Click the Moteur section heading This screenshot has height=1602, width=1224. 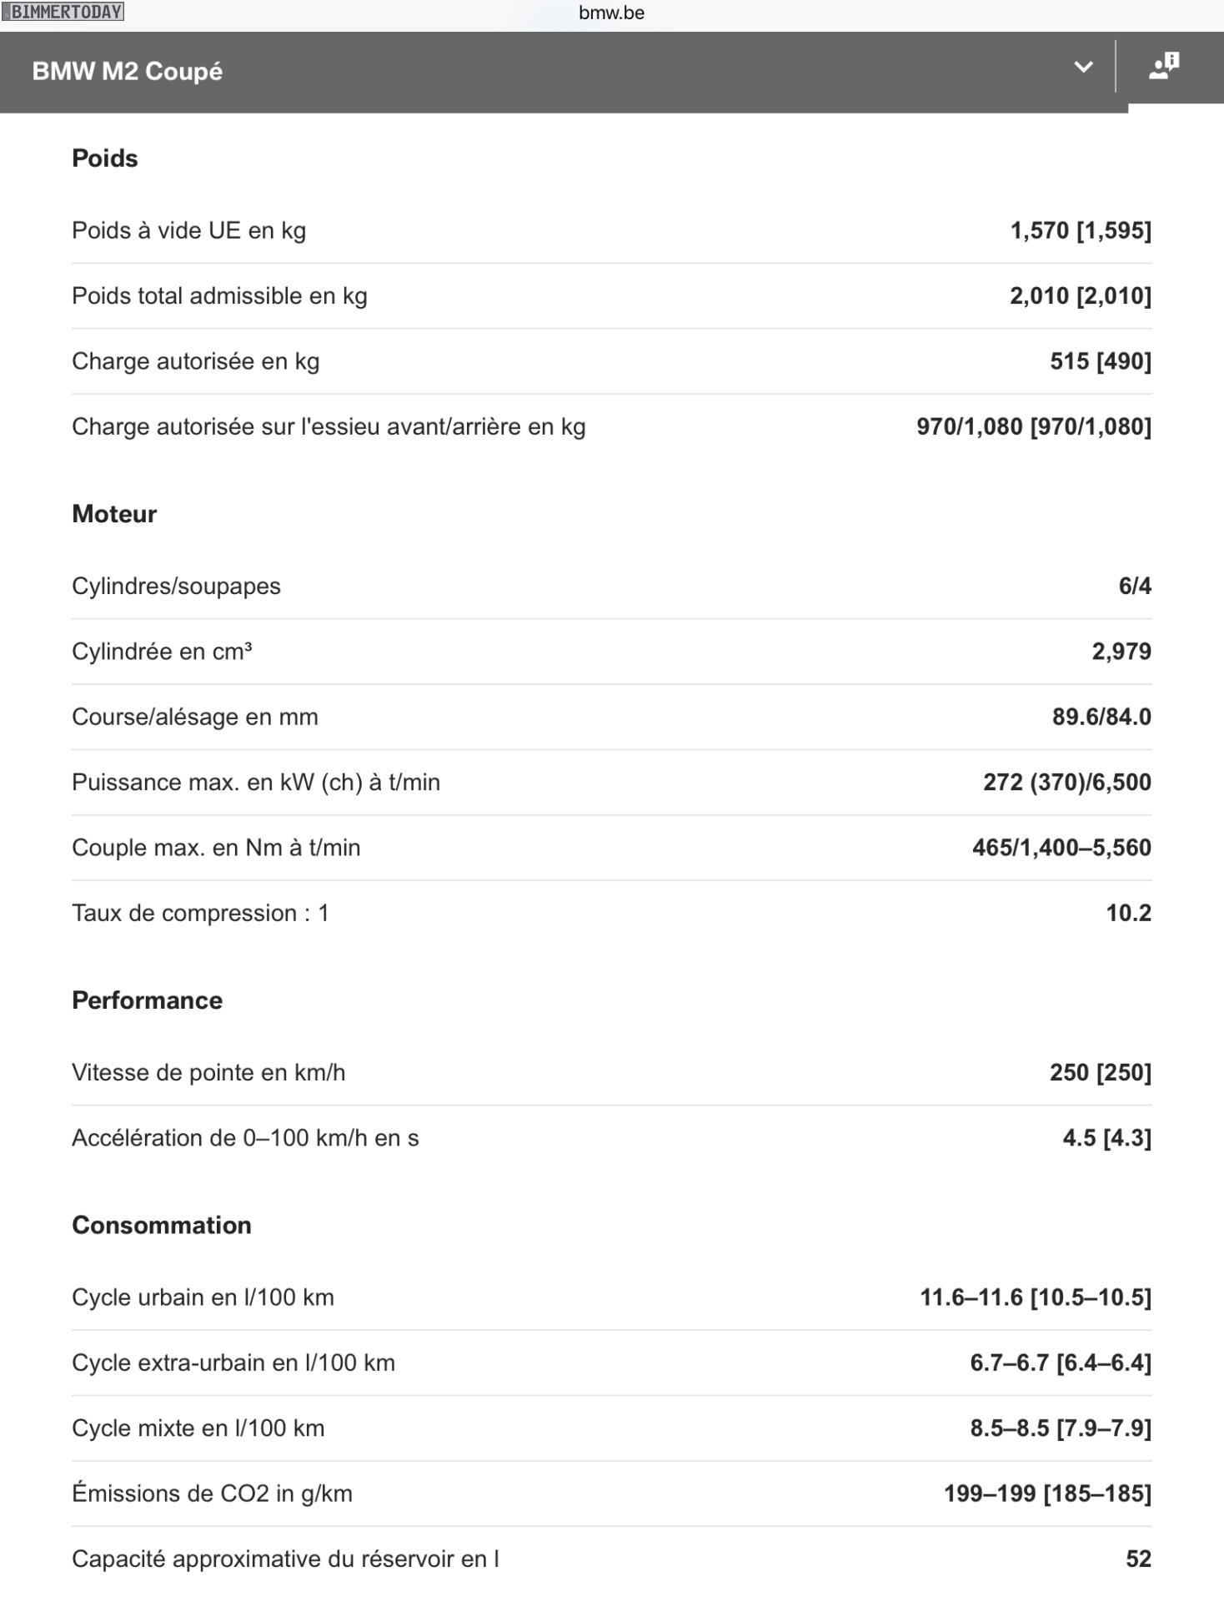pyautogui.click(x=114, y=514)
